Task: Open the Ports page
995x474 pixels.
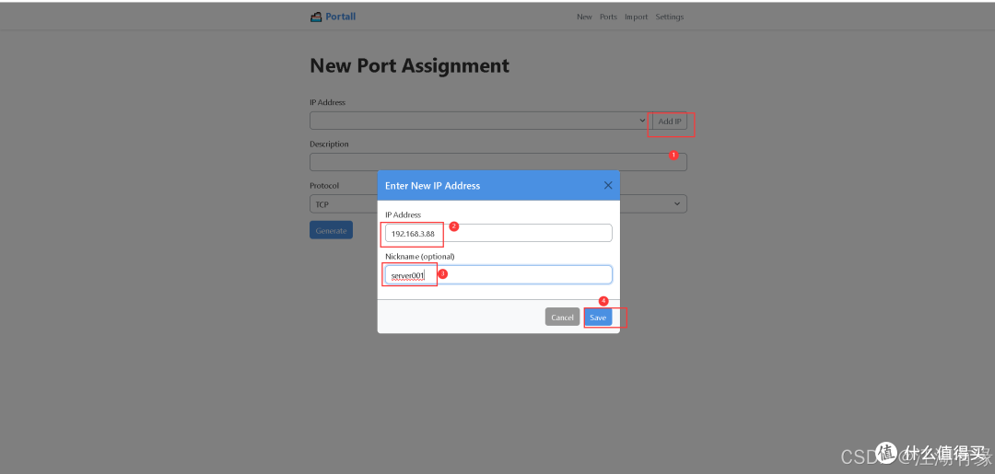Action: coord(609,17)
